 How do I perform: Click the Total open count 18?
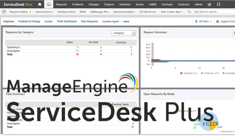click(x=77, y=54)
